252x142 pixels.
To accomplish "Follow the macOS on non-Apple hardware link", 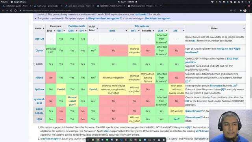I will (213, 50).
